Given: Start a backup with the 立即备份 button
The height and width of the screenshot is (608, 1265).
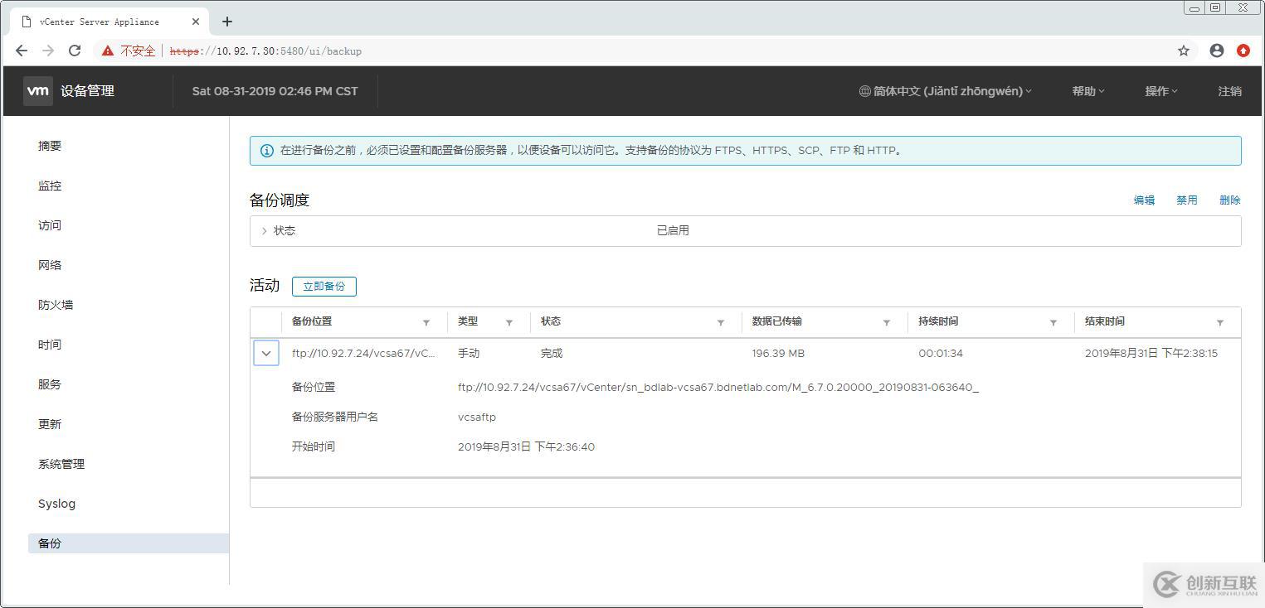Looking at the screenshot, I should coord(324,286).
